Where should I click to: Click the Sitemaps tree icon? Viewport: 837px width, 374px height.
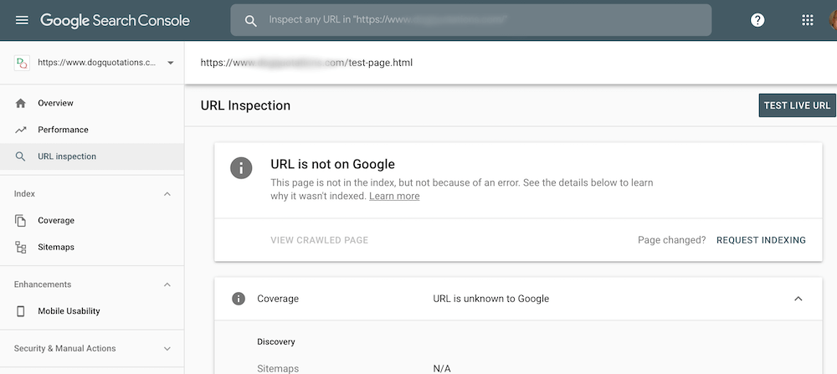click(21, 247)
